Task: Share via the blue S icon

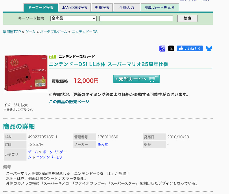Action: (162, 48)
